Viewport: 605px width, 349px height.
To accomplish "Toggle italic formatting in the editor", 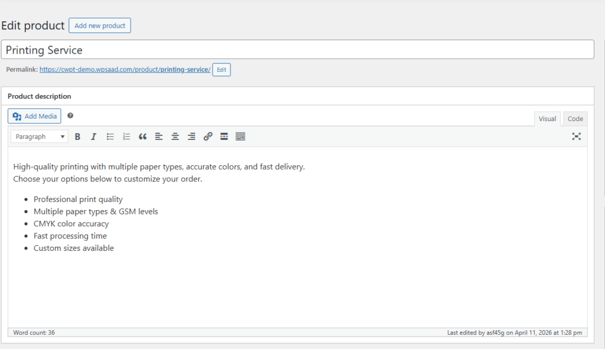I will pos(93,136).
